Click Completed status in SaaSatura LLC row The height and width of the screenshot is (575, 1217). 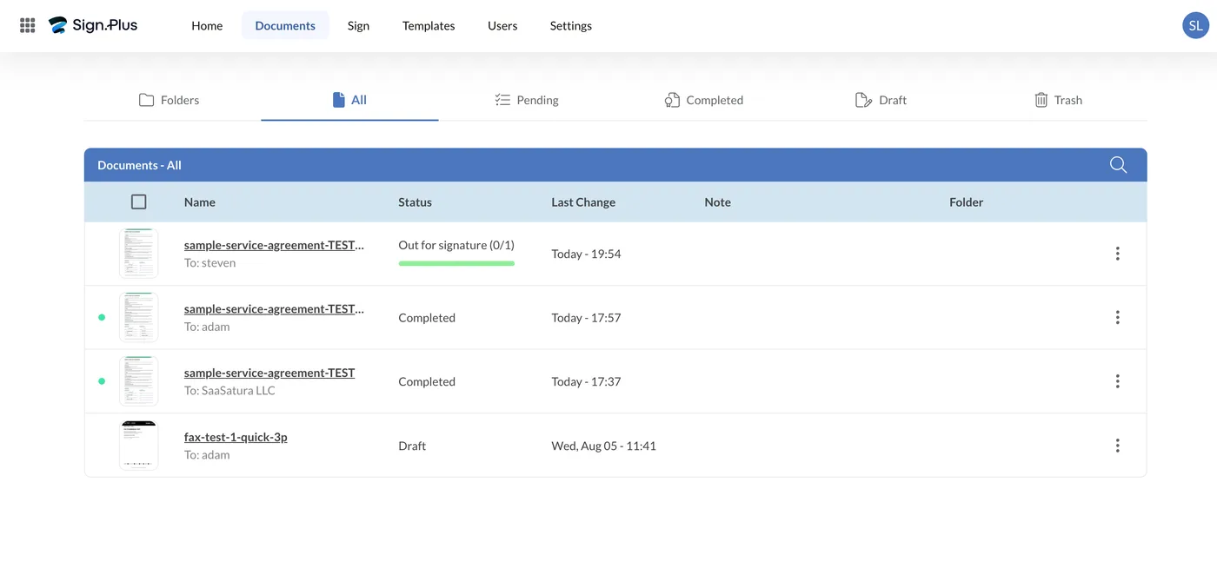pos(427,381)
